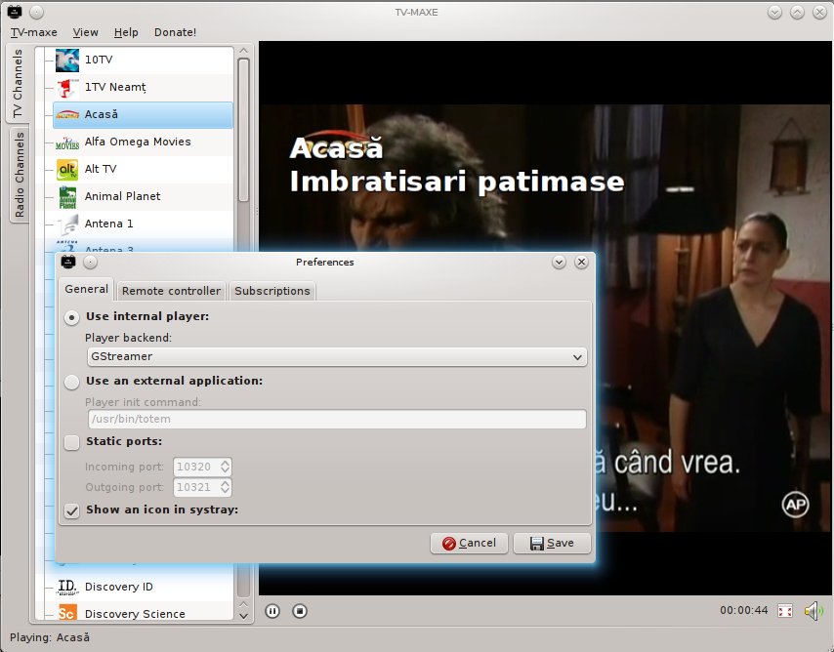Stop the current playback
Screen dimensions: 834x652
pyautogui.click(x=300, y=611)
